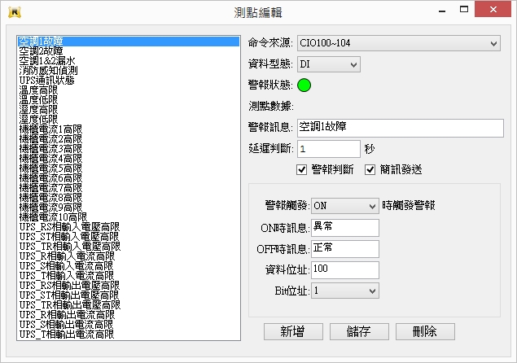Image resolution: width=517 pixels, height=363 pixels.
Task: Select 空調1&2漏水 in the list
Action: [x=129, y=61]
